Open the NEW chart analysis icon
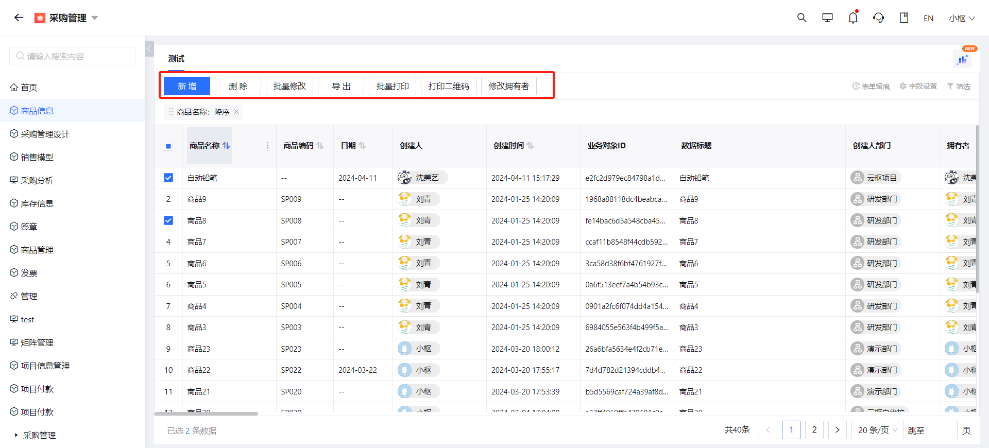 [x=962, y=59]
